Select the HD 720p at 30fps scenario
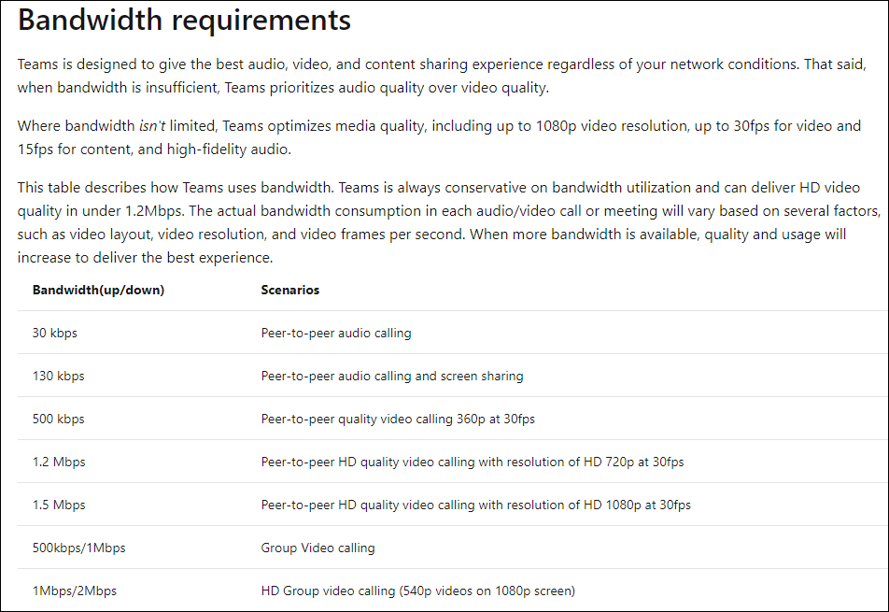The image size is (889, 612). 473,462
